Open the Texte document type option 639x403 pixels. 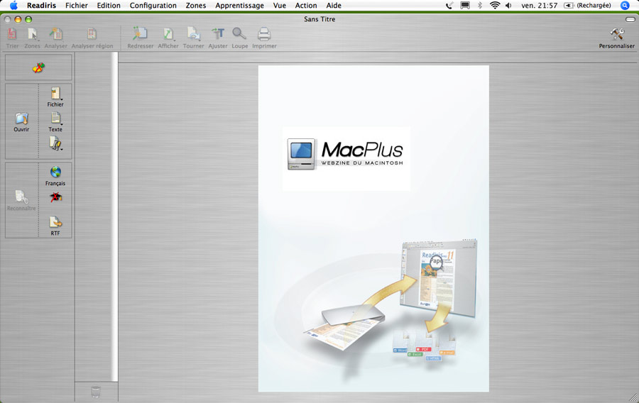55,118
